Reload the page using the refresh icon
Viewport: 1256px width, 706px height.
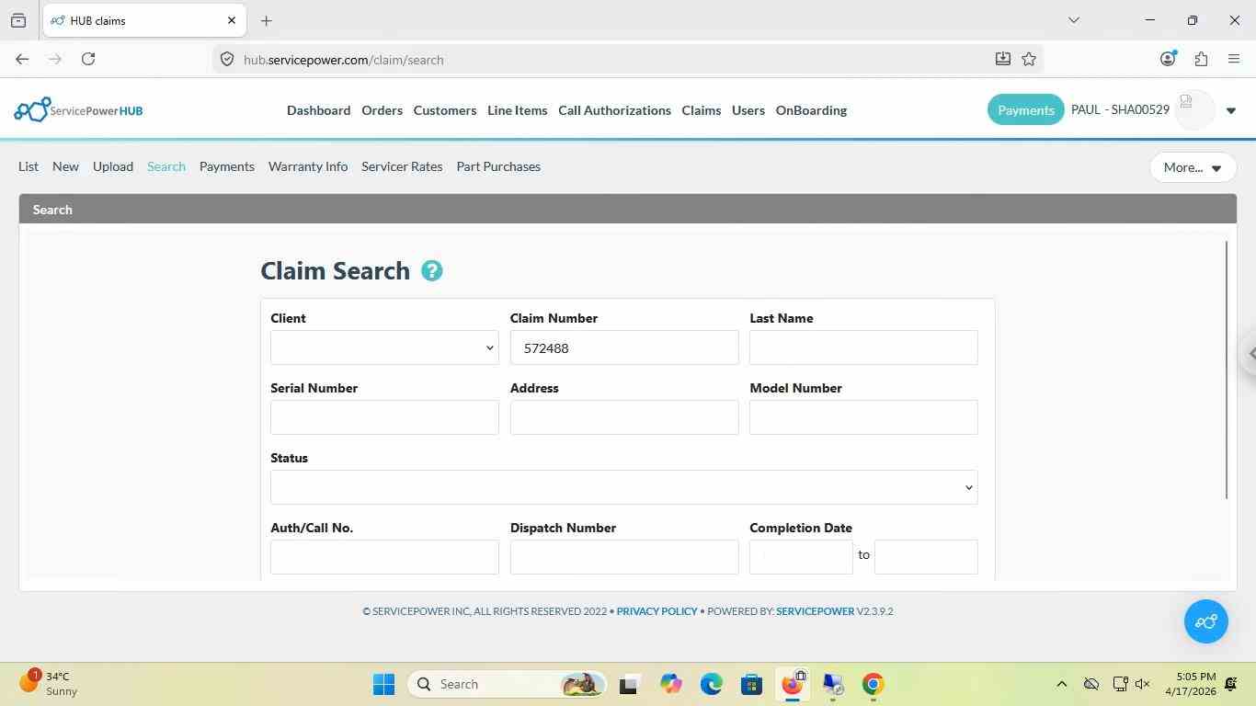(x=88, y=59)
